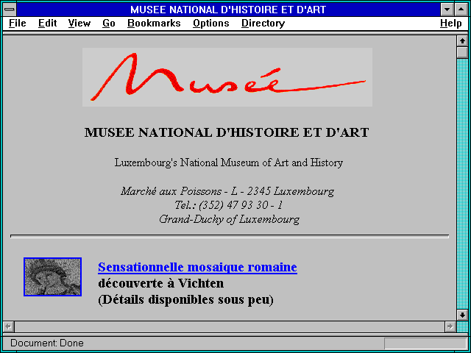The height and width of the screenshot is (353, 471).
Task: Click the Document: Done status message
Action: tap(47, 343)
